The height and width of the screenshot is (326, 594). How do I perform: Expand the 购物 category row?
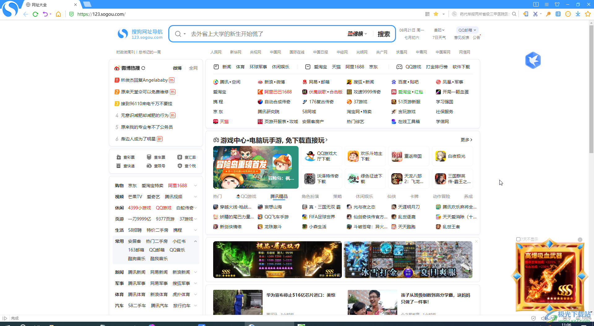click(195, 186)
